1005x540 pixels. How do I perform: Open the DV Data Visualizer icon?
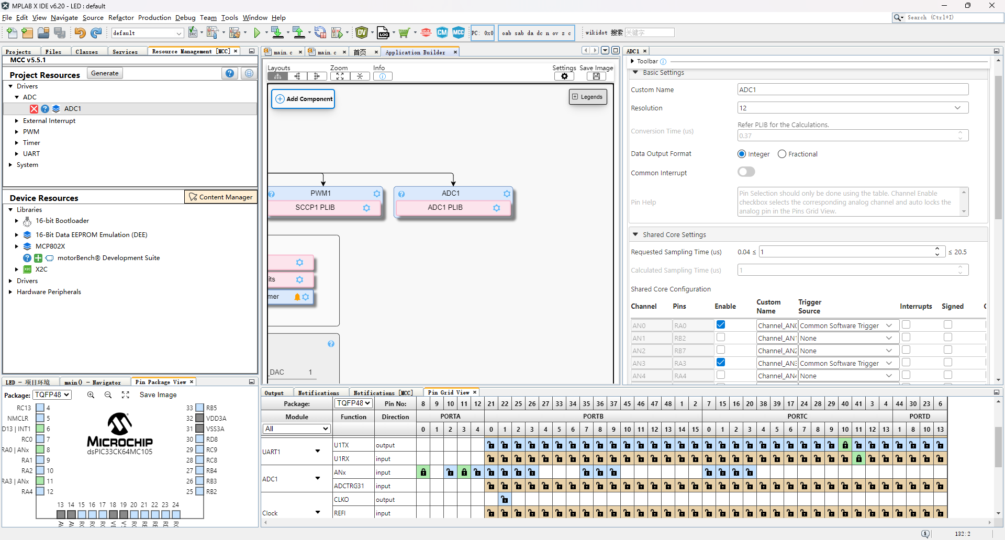(x=362, y=33)
